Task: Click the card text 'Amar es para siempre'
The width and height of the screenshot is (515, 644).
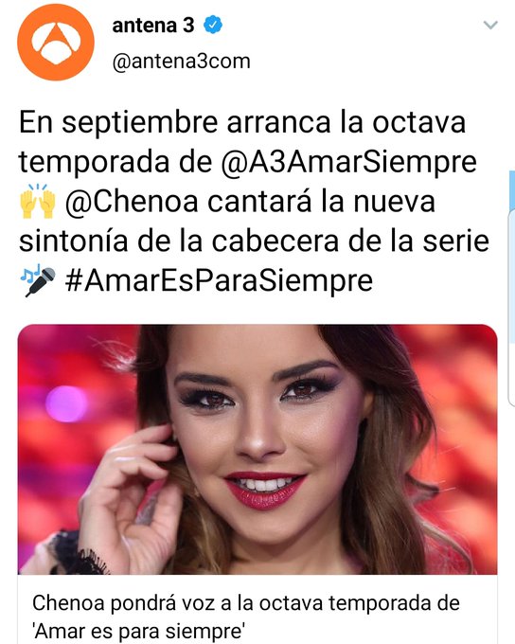Action: tap(141, 631)
